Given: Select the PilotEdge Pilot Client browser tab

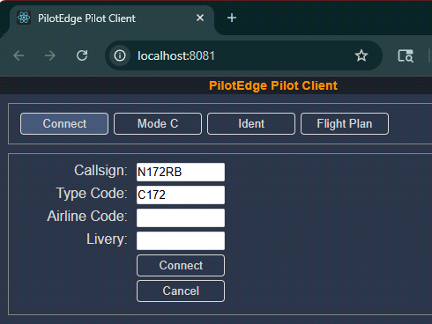Looking at the screenshot, I should [x=112, y=19].
